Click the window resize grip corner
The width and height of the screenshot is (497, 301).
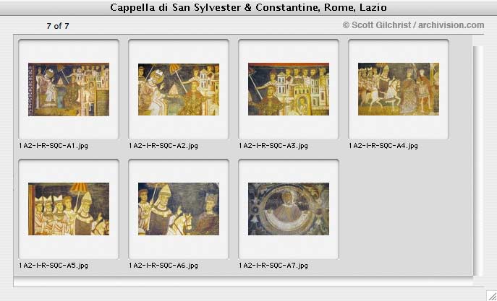(x=492, y=296)
